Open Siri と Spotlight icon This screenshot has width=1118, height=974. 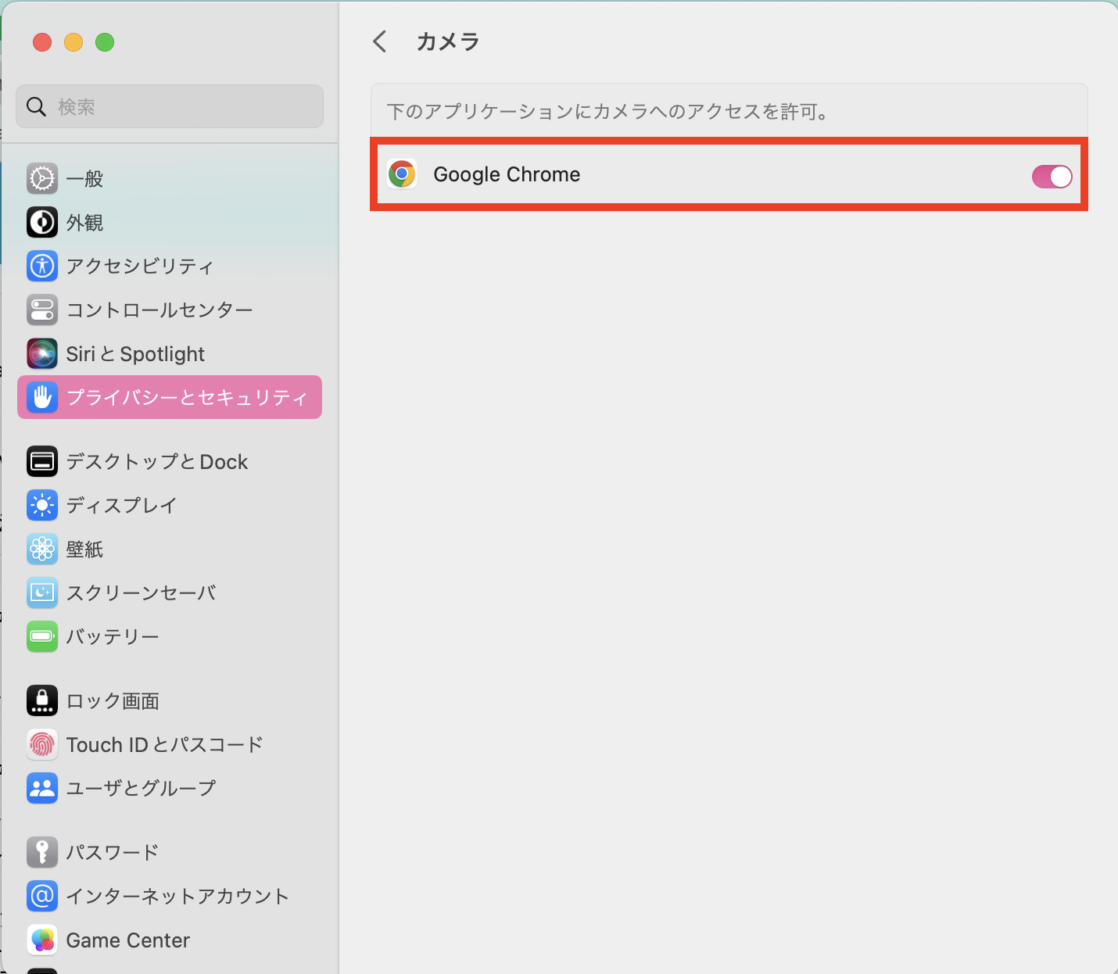click(x=42, y=354)
